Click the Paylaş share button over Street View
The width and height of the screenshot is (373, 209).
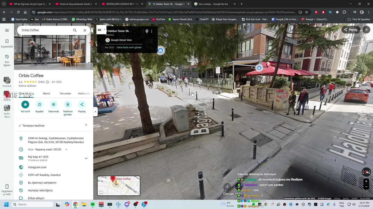[351, 30]
